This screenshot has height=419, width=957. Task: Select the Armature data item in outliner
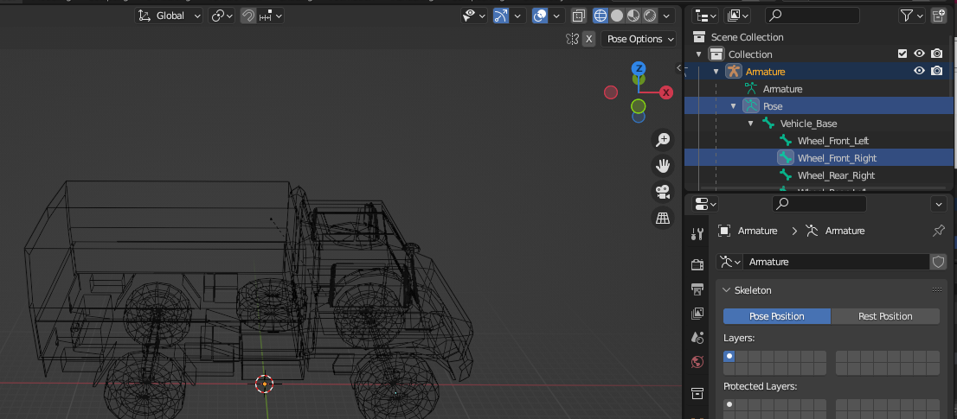pos(782,89)
